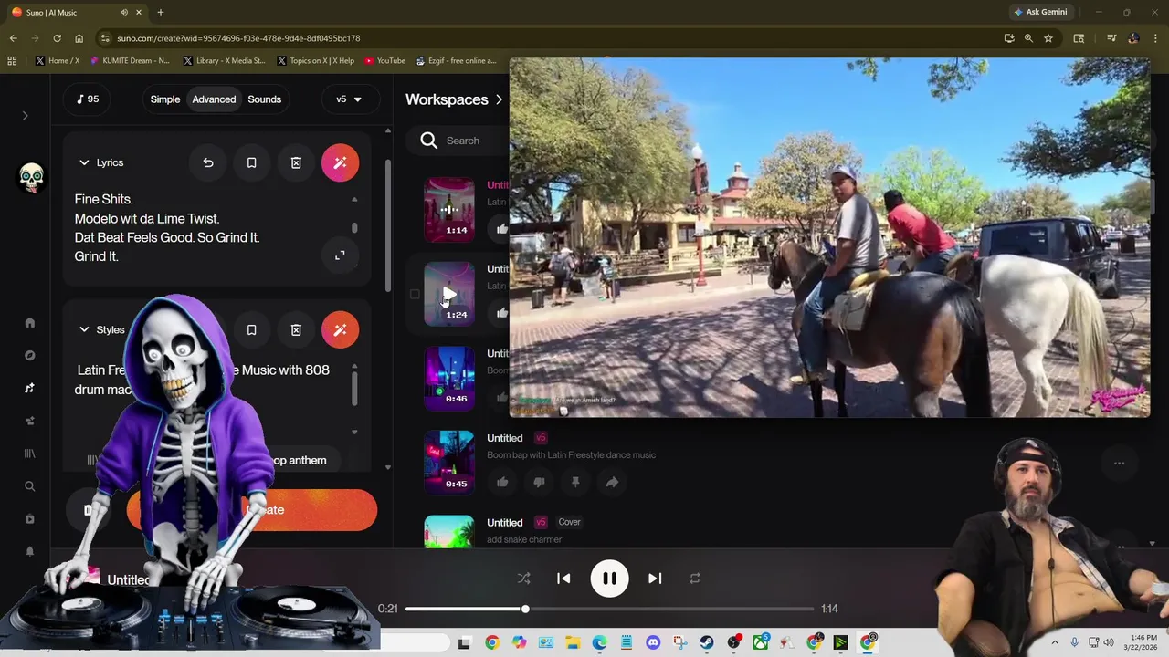Open Discord from the taskbar

click(x=653, y=642)
